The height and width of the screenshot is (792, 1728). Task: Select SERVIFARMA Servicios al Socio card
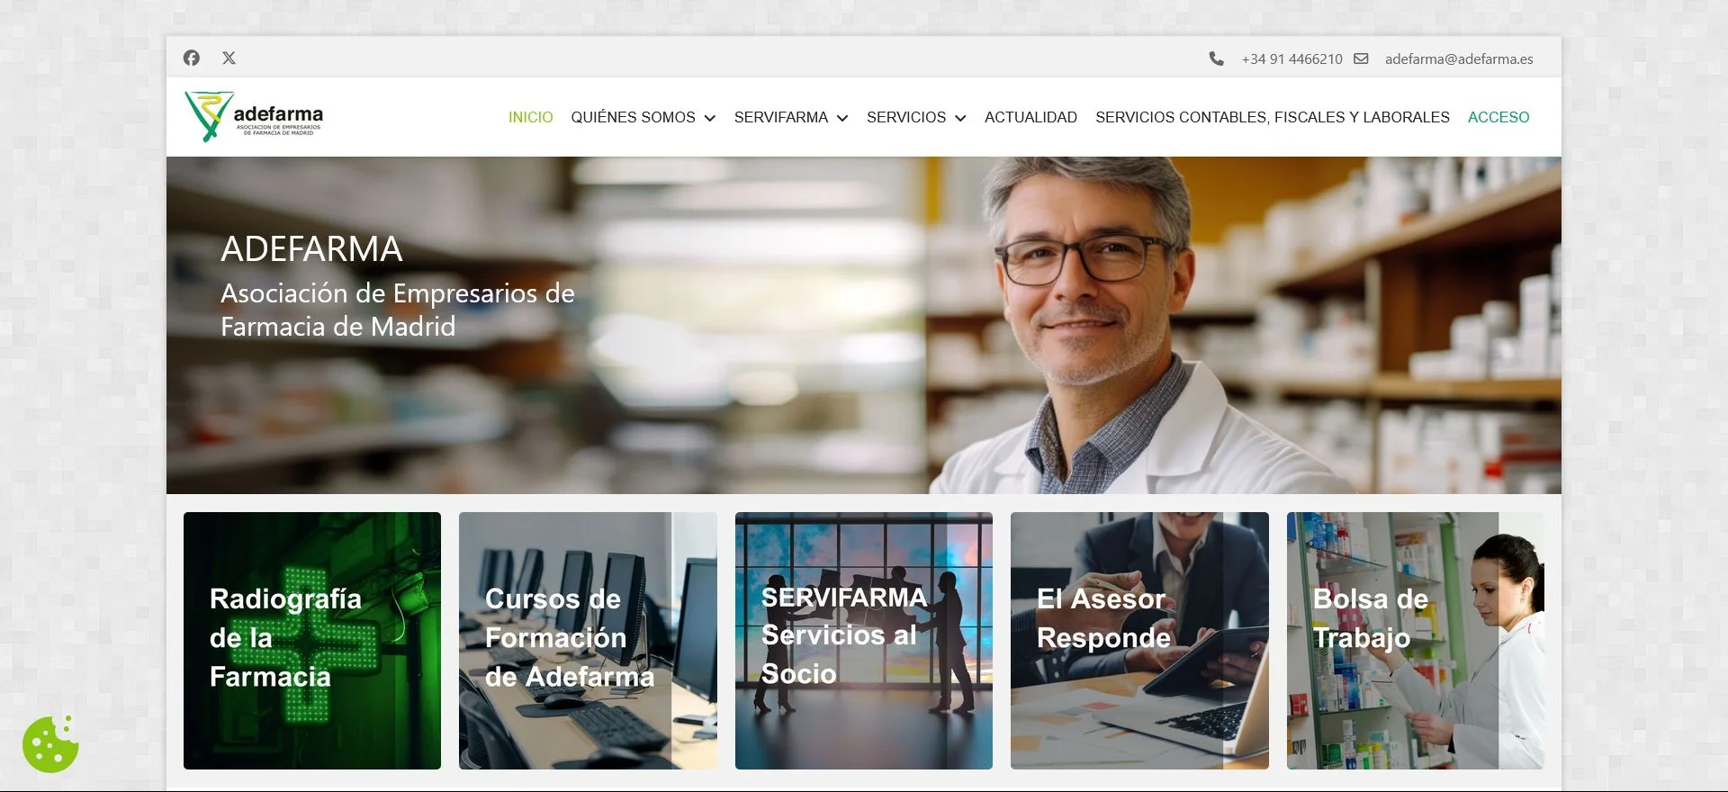864,641
